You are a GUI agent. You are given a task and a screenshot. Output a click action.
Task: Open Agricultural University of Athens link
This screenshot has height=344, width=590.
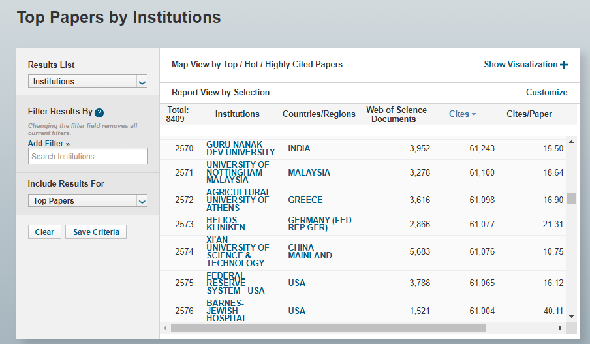click(x=238, y=200)
